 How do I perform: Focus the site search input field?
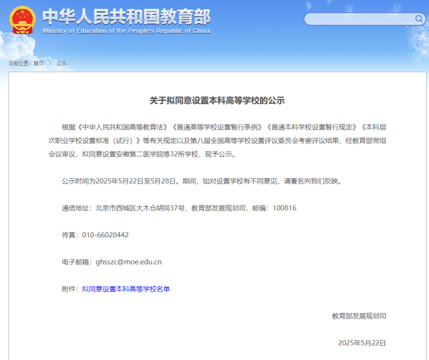pos(365,19)
